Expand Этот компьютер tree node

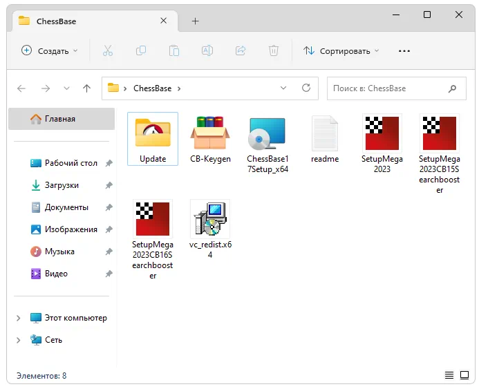pos(19,318)
